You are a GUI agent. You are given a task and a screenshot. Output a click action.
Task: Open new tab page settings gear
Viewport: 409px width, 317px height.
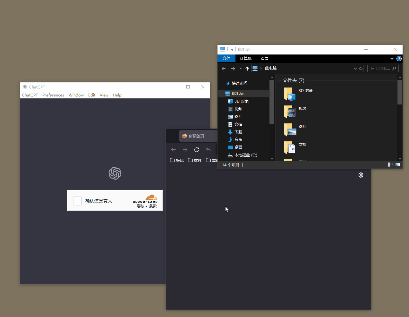coord(361,175)
